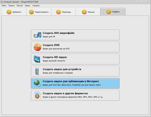Click the flaming DVD disc icon

click(x=37, y=47)
